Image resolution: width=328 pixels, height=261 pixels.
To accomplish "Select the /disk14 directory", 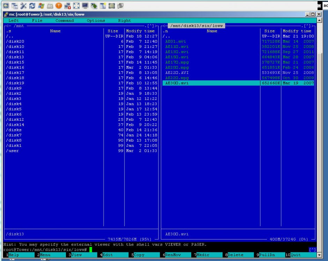I will (x=82, y=125).
